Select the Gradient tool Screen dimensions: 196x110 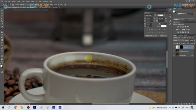tap(2, 40)
